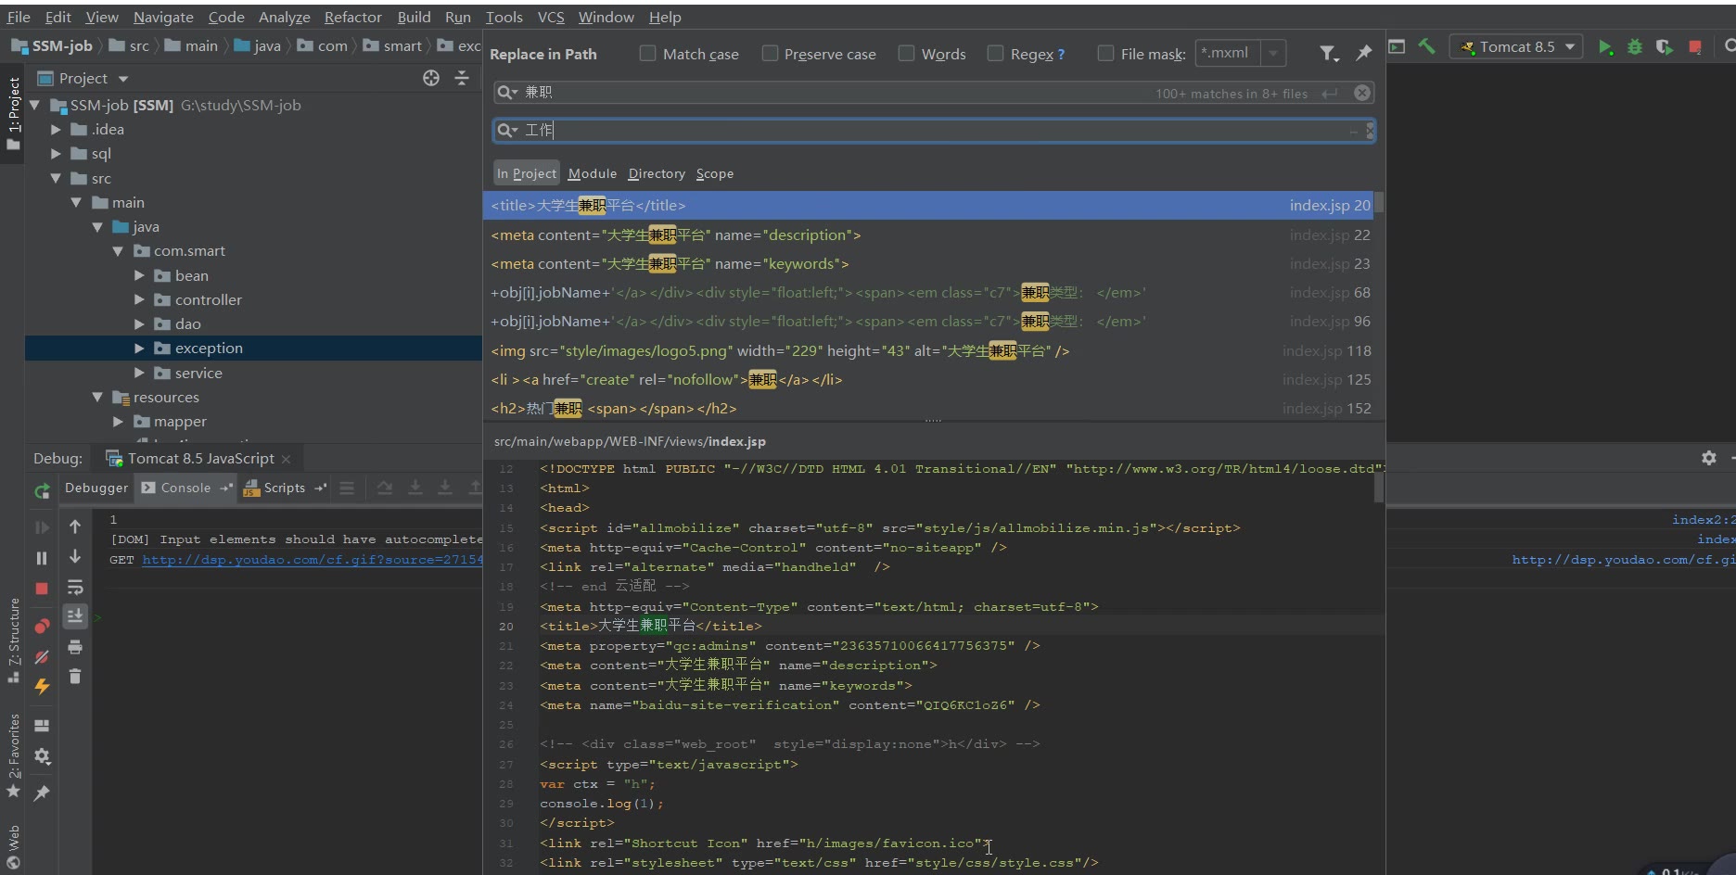Toggle soft-wrap in the console
Screen dimensions: 1736x875
75,588
